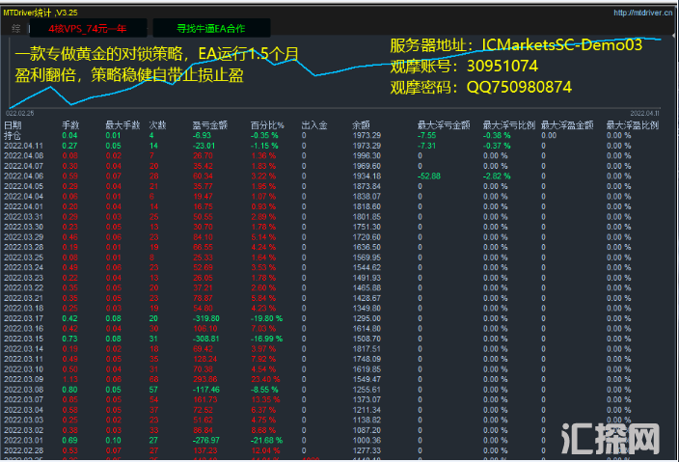
Task: Select the 盈亏金额 column header
Action: [x=209, y=124]
